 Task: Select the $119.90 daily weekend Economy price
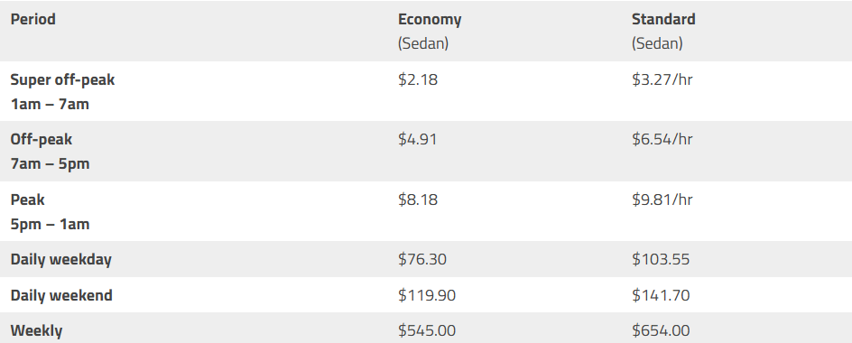click(427, 295)
